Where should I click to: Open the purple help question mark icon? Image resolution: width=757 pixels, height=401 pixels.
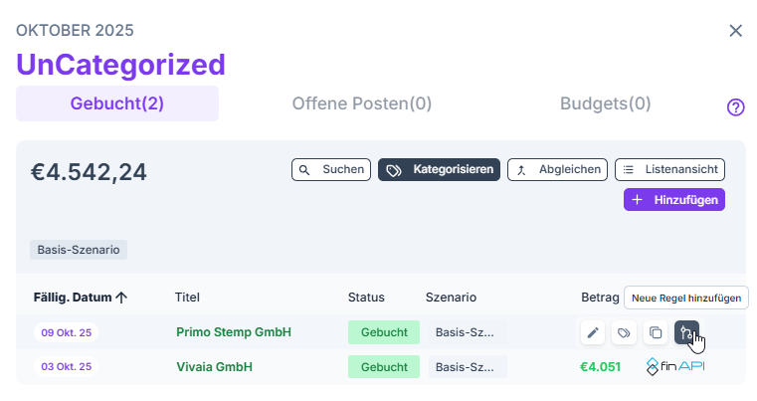tap(736, 107)
